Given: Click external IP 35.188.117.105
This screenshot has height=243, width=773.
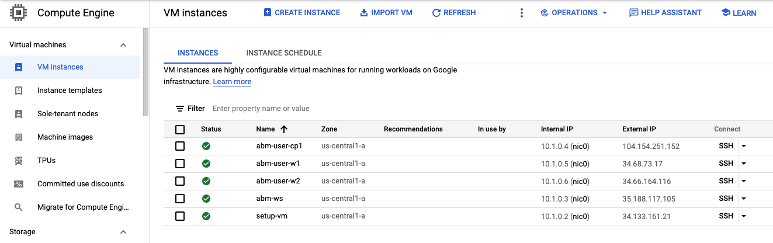Looking at the screenshot, I should [x=649, y=199].
